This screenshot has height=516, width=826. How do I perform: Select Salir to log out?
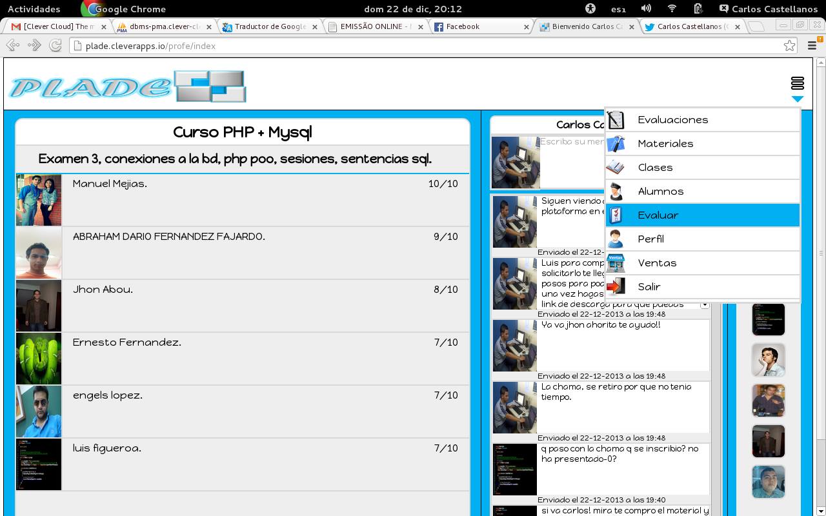703,286
